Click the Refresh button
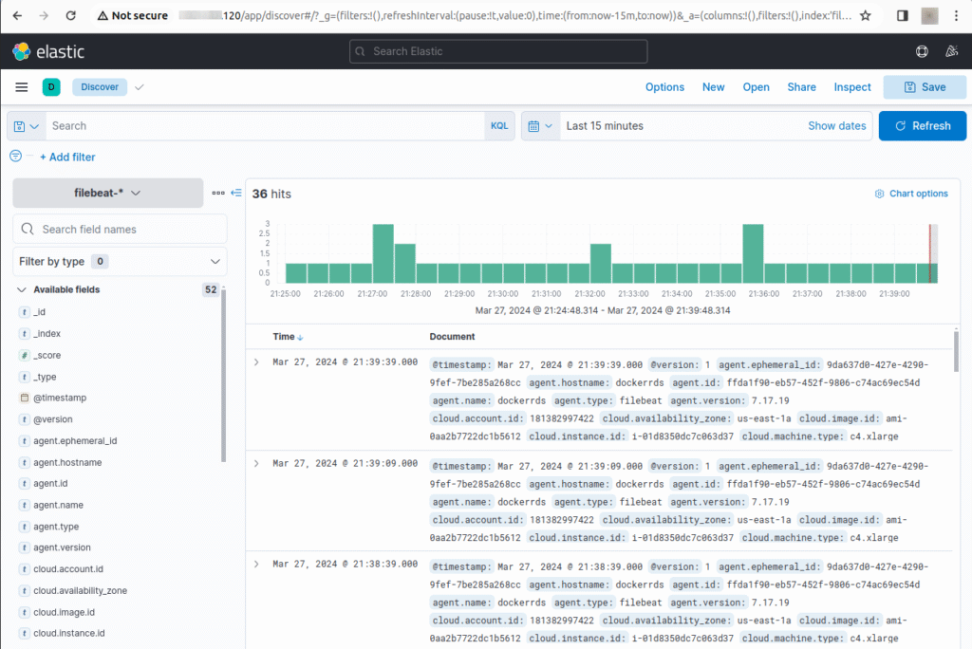The height and width of the screenshot is (649, 972). click(x=923, y=126)
